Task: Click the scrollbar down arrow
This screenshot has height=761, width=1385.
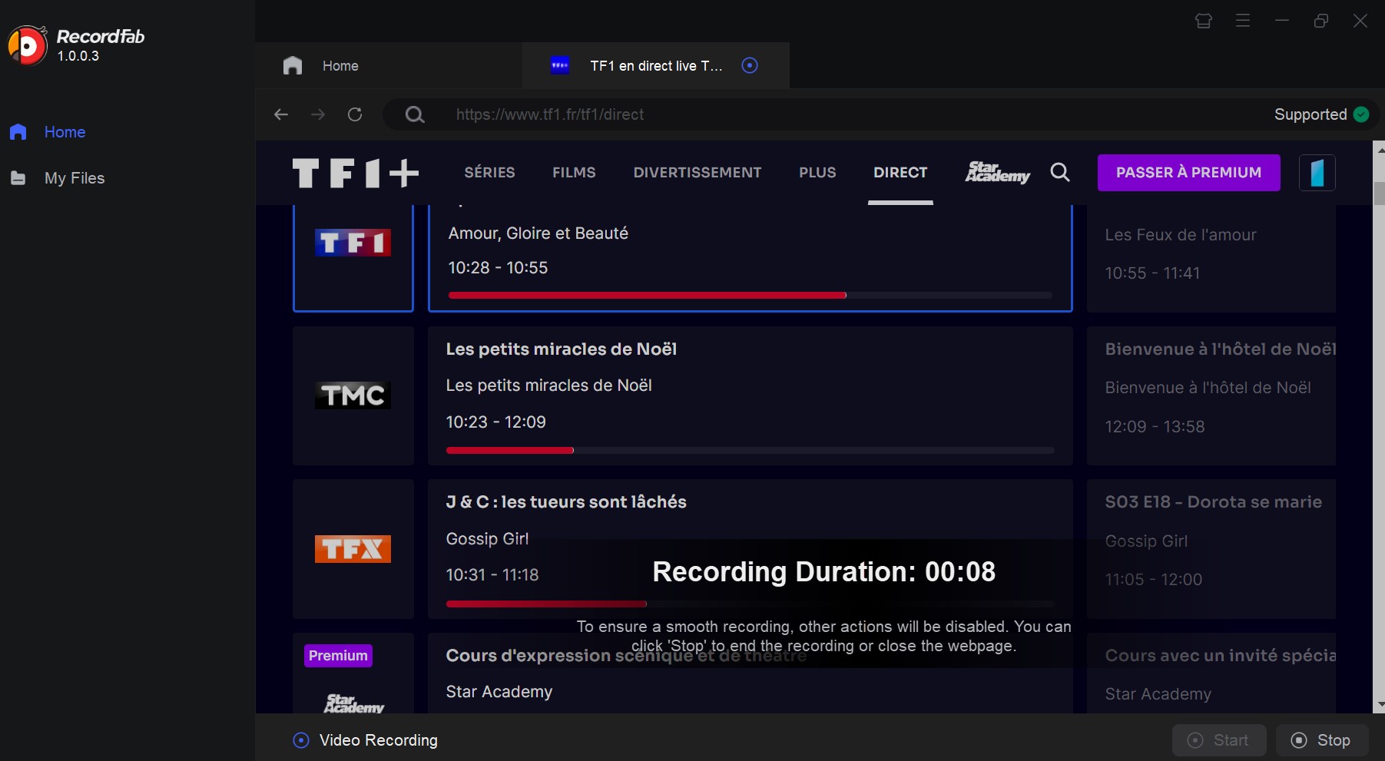Action: [x=1379, y=704]
